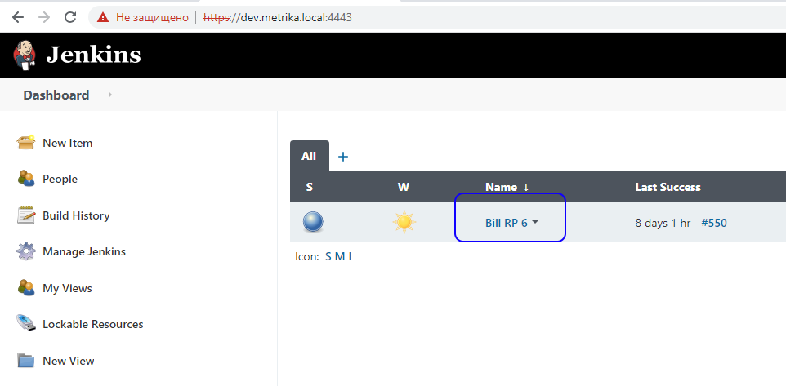Open the My Views link
This screenshot has width=786, height=386.
[67, 288]
